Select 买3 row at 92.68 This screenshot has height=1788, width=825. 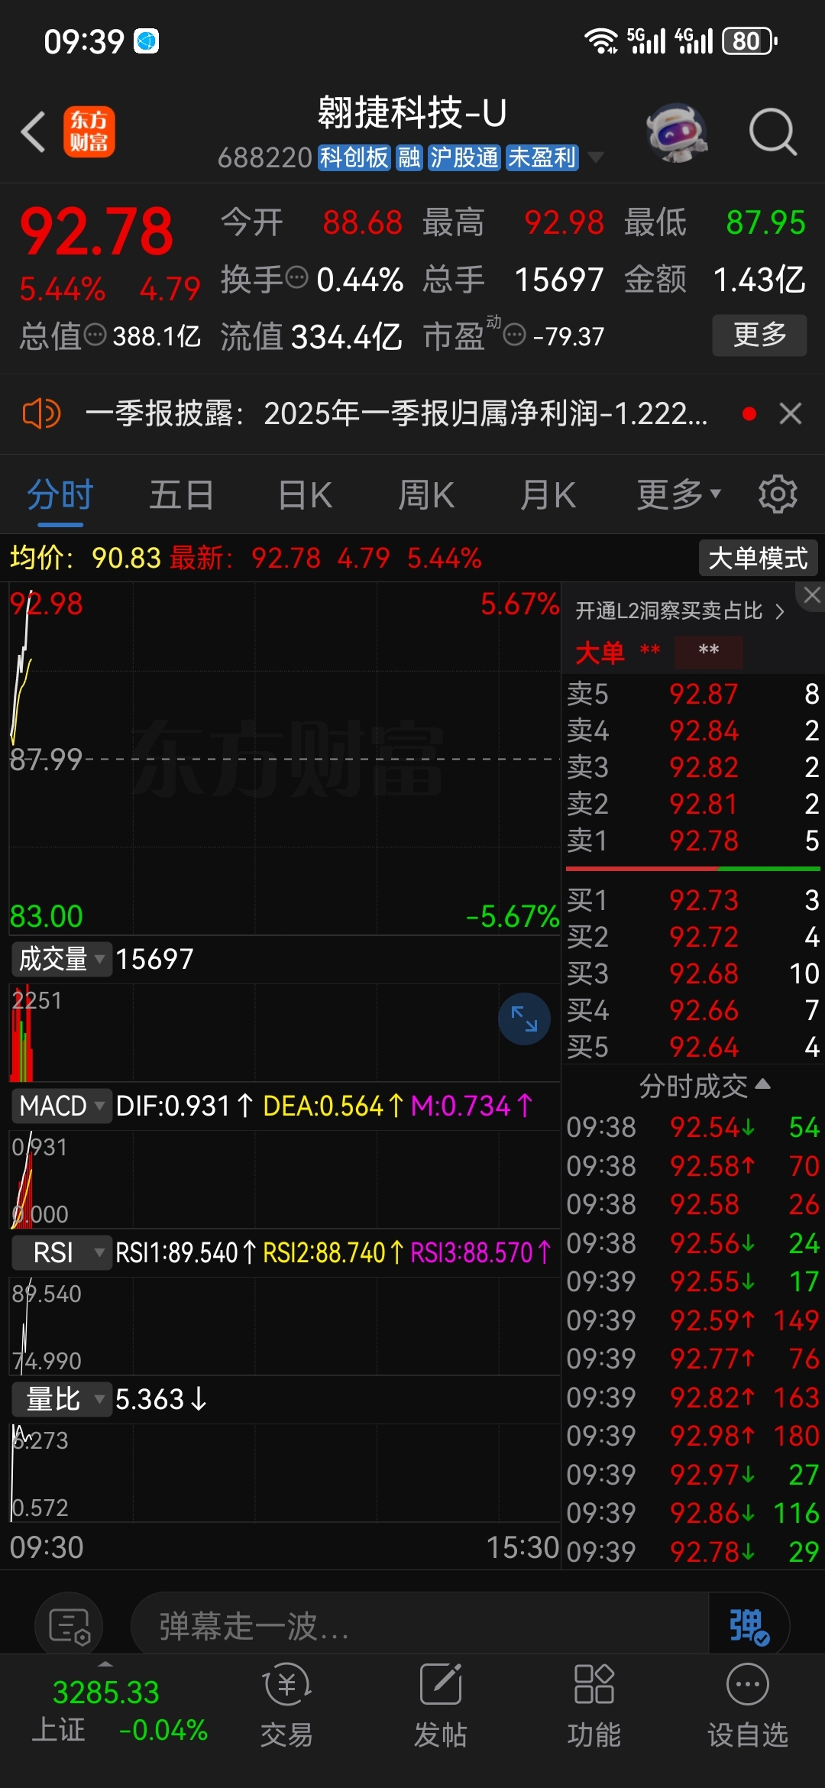[x=693, y=973]
